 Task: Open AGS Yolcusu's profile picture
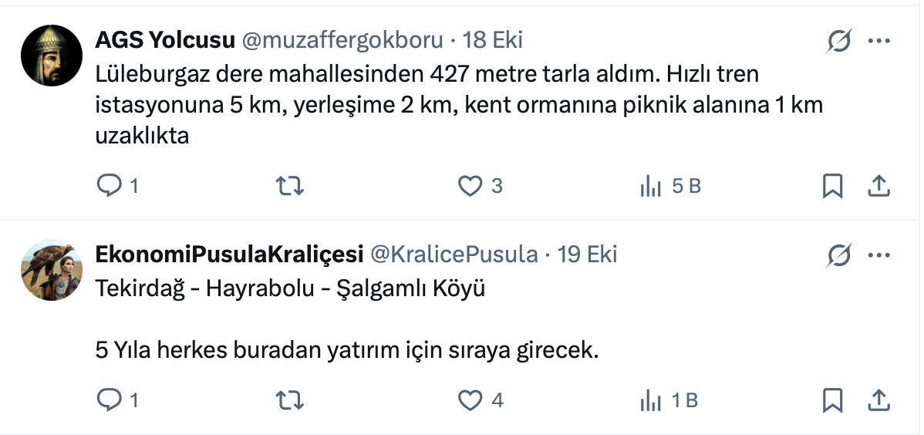pyautogui.click(x=52, y=55)
